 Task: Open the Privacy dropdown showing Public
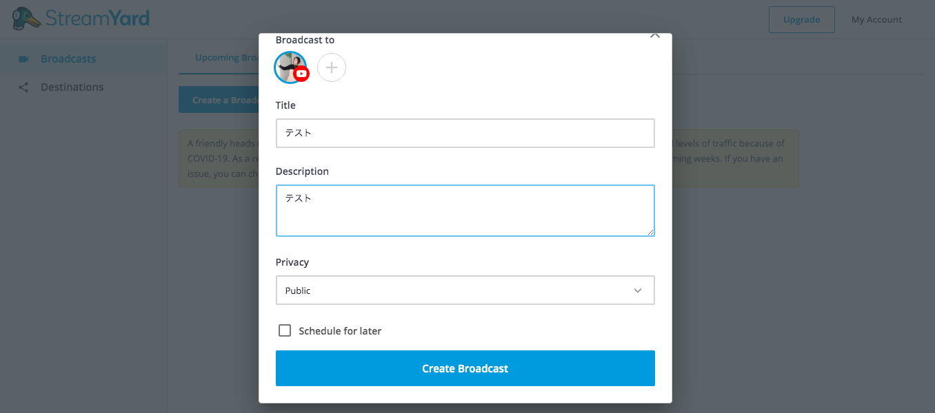tap(465, 290)
